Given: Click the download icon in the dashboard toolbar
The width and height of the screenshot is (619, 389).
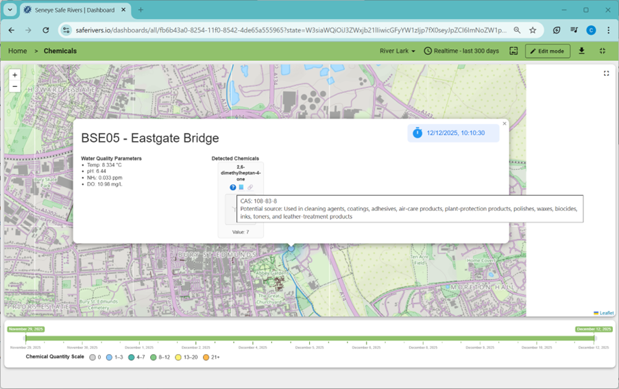Looking at the screenshot, I should coord(581,51).
